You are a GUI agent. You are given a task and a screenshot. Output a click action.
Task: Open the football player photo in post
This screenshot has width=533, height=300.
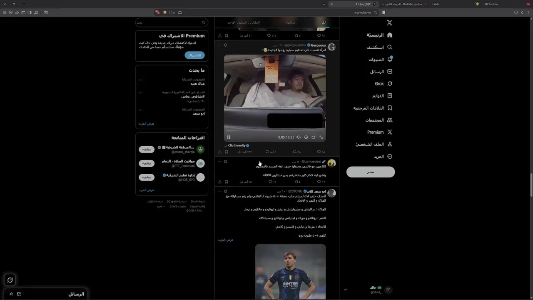coord(291,272)
